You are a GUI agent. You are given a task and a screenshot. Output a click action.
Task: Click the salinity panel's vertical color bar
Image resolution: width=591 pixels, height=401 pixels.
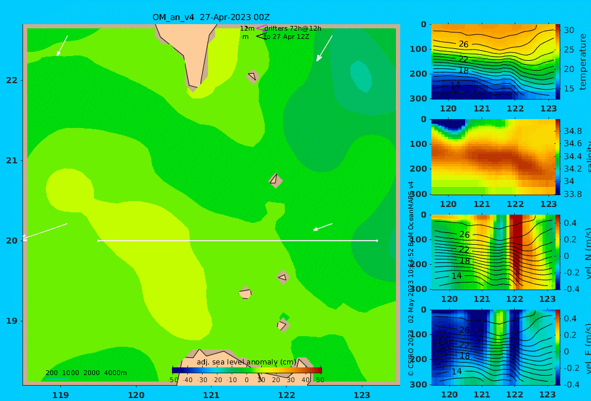[558, 157]
